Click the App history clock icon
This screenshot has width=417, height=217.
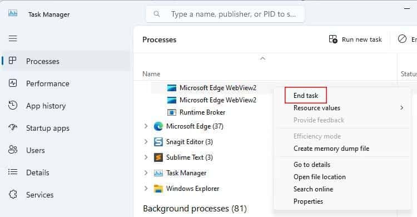(x=13, y=105)
